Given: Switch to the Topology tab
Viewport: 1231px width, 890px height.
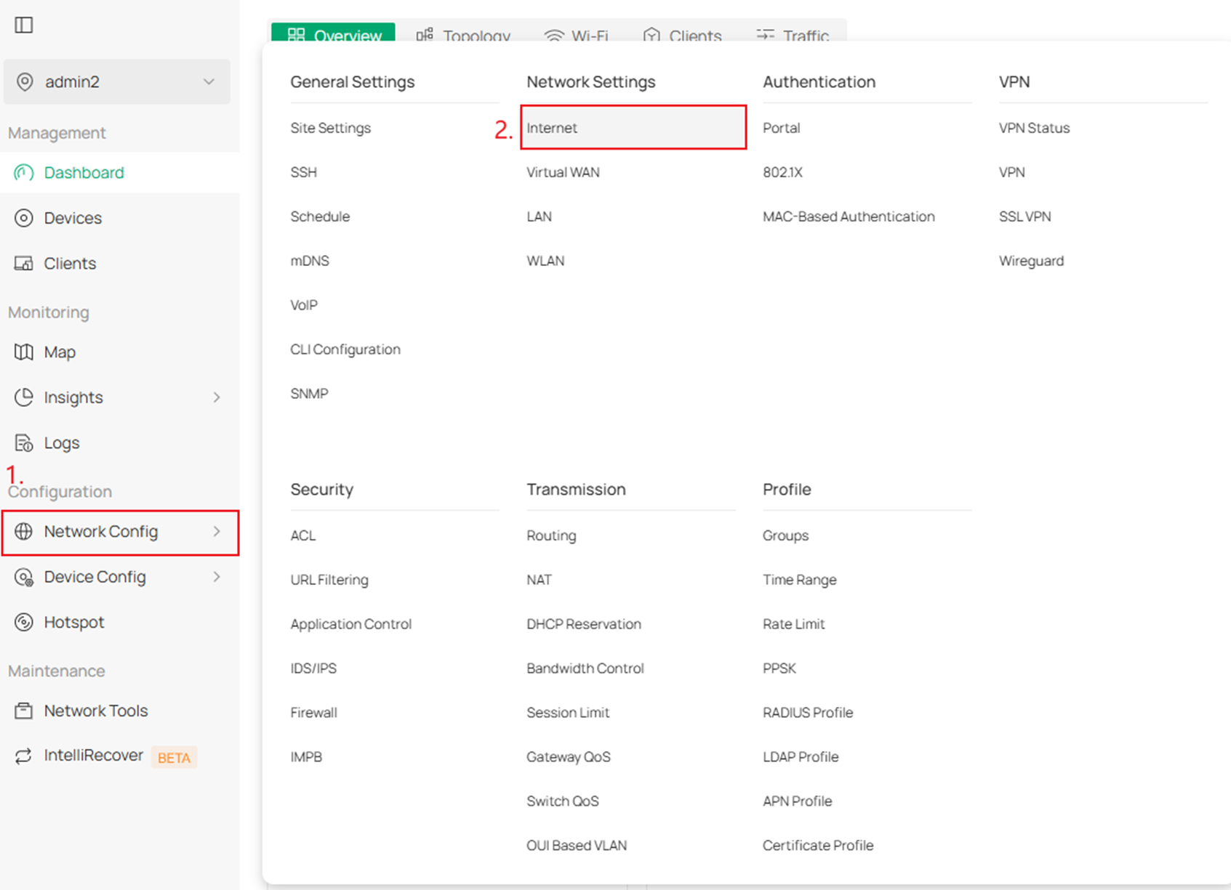Looking at the screenshot, I should click(464, 34).
